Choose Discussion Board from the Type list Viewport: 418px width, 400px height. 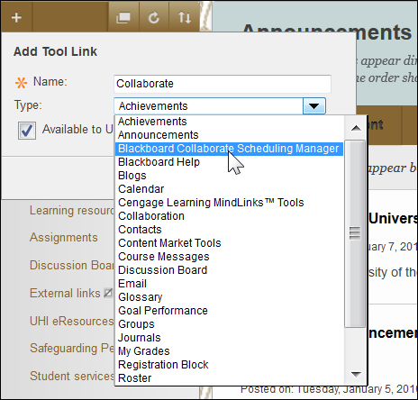tap(162, 270)
